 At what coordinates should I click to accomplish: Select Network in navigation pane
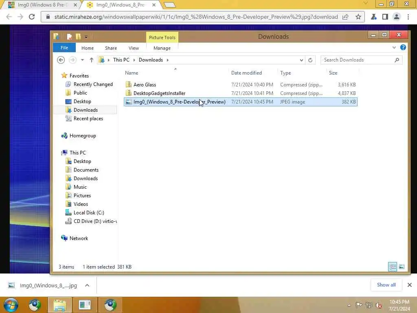tap(79, 238)
